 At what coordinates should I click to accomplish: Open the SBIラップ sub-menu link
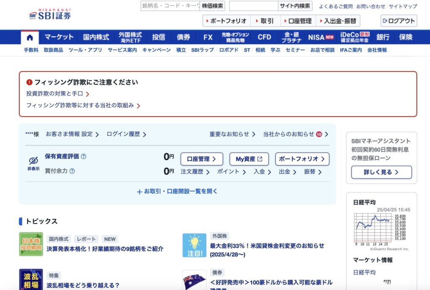point(202,50)
